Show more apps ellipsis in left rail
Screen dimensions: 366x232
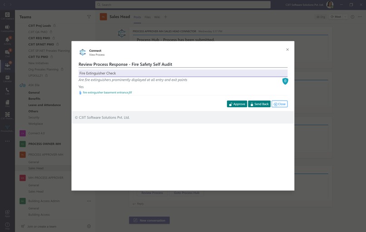tap(7, 141)
